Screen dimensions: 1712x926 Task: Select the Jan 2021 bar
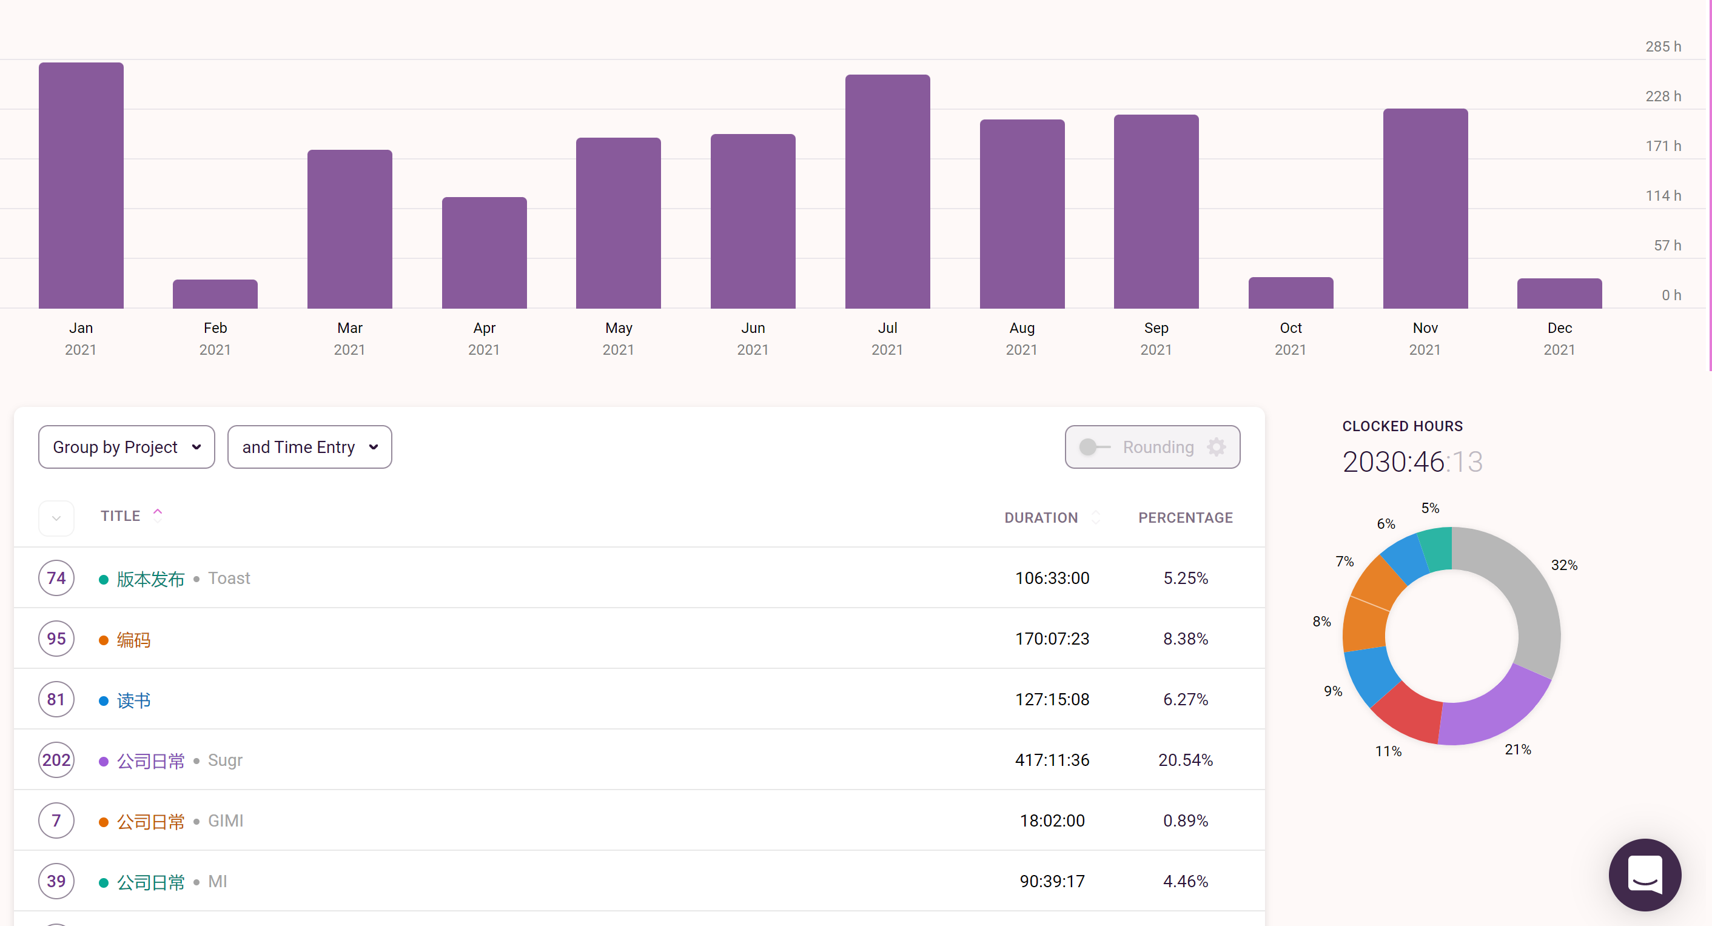pyautogui.click(x=81, y=186)
